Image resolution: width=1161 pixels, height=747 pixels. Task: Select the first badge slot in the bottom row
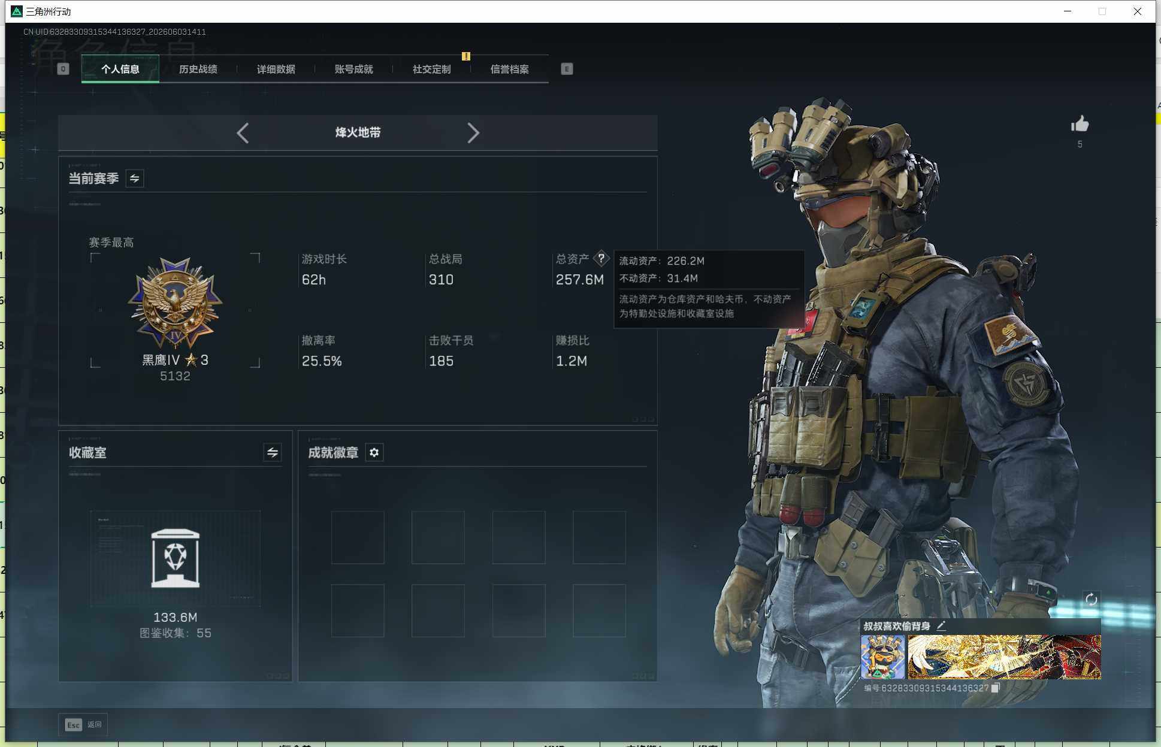pos(358,610)
